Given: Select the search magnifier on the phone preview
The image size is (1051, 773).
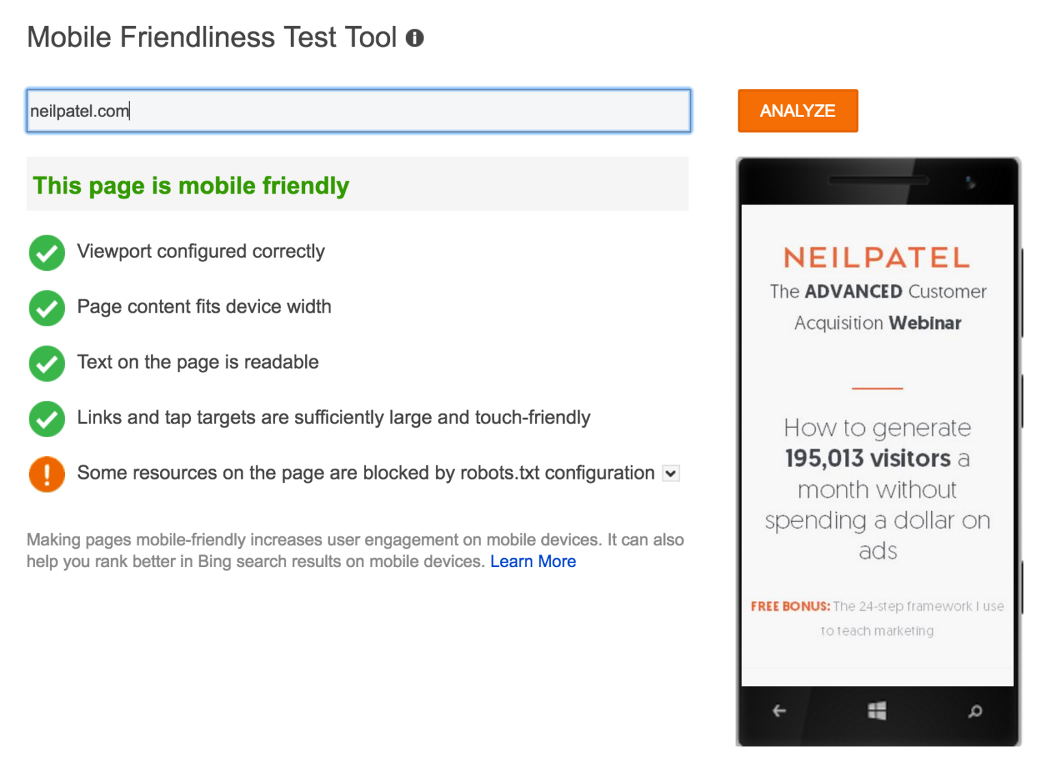Looking at the screenshot, I should pos(976,711).
